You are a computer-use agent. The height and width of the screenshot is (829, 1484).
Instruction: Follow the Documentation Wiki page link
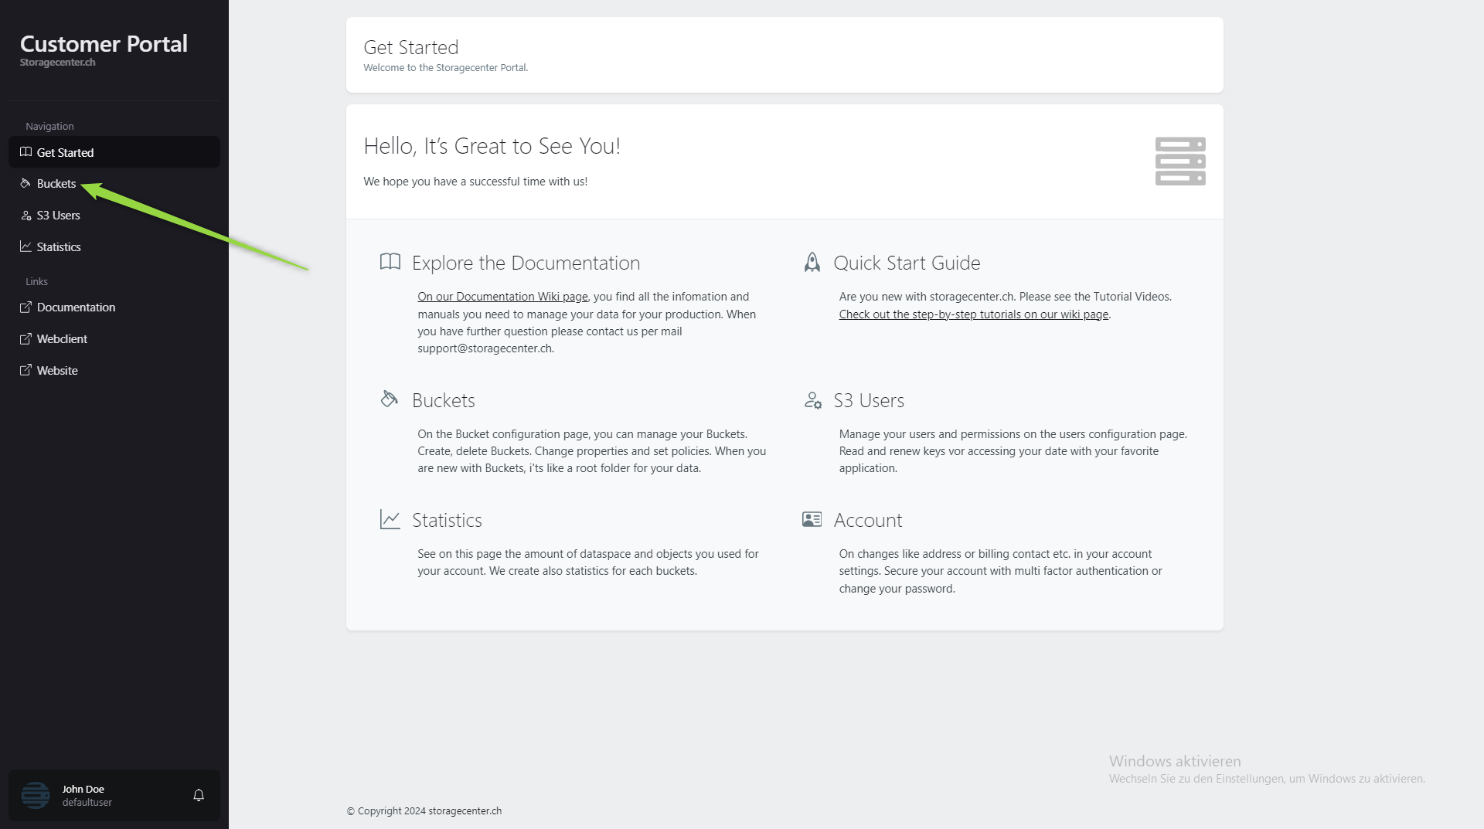502,297
